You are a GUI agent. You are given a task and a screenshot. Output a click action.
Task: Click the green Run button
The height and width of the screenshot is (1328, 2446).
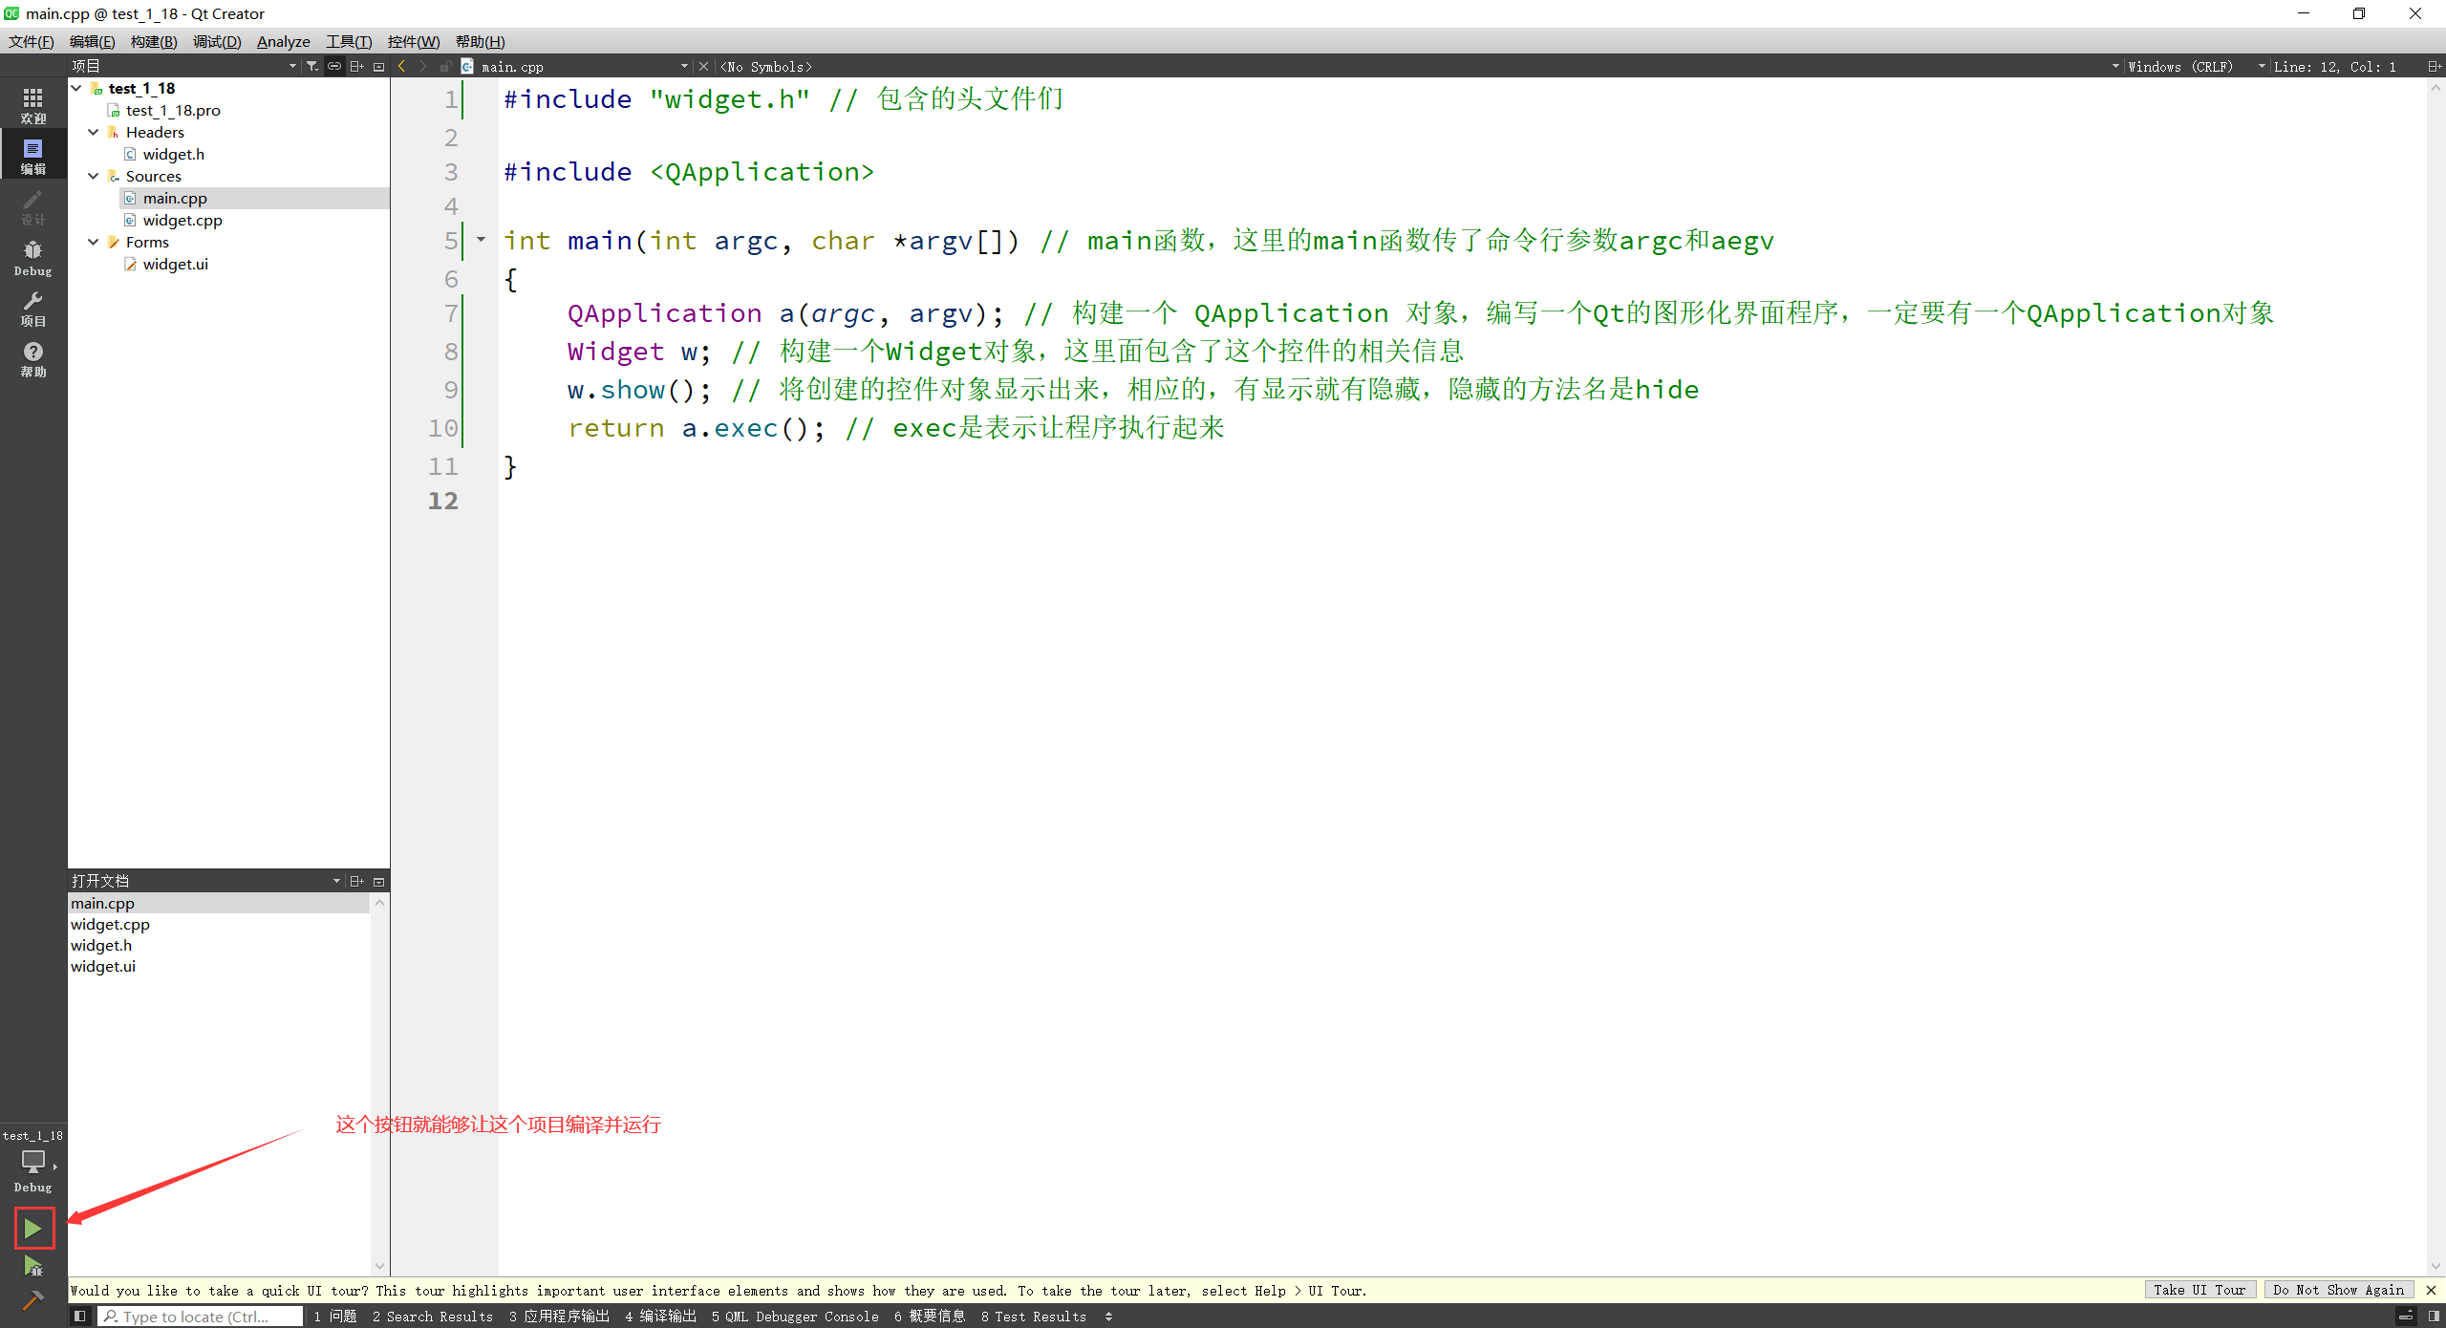click(33, 1229)
